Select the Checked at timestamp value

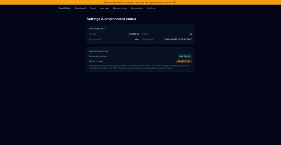178,39
